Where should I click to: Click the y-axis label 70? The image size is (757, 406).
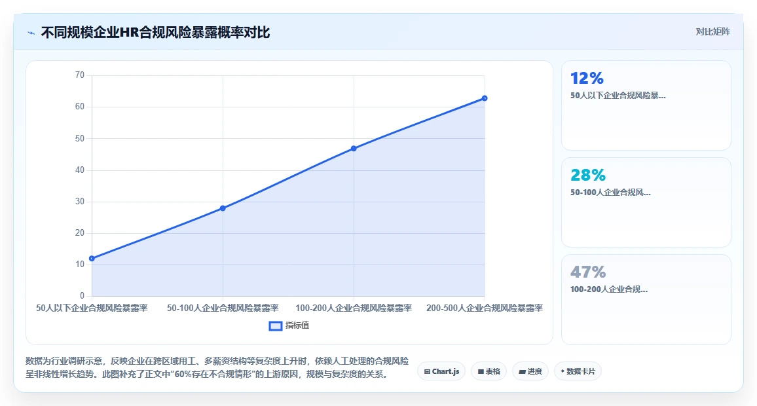pos(80,75)
